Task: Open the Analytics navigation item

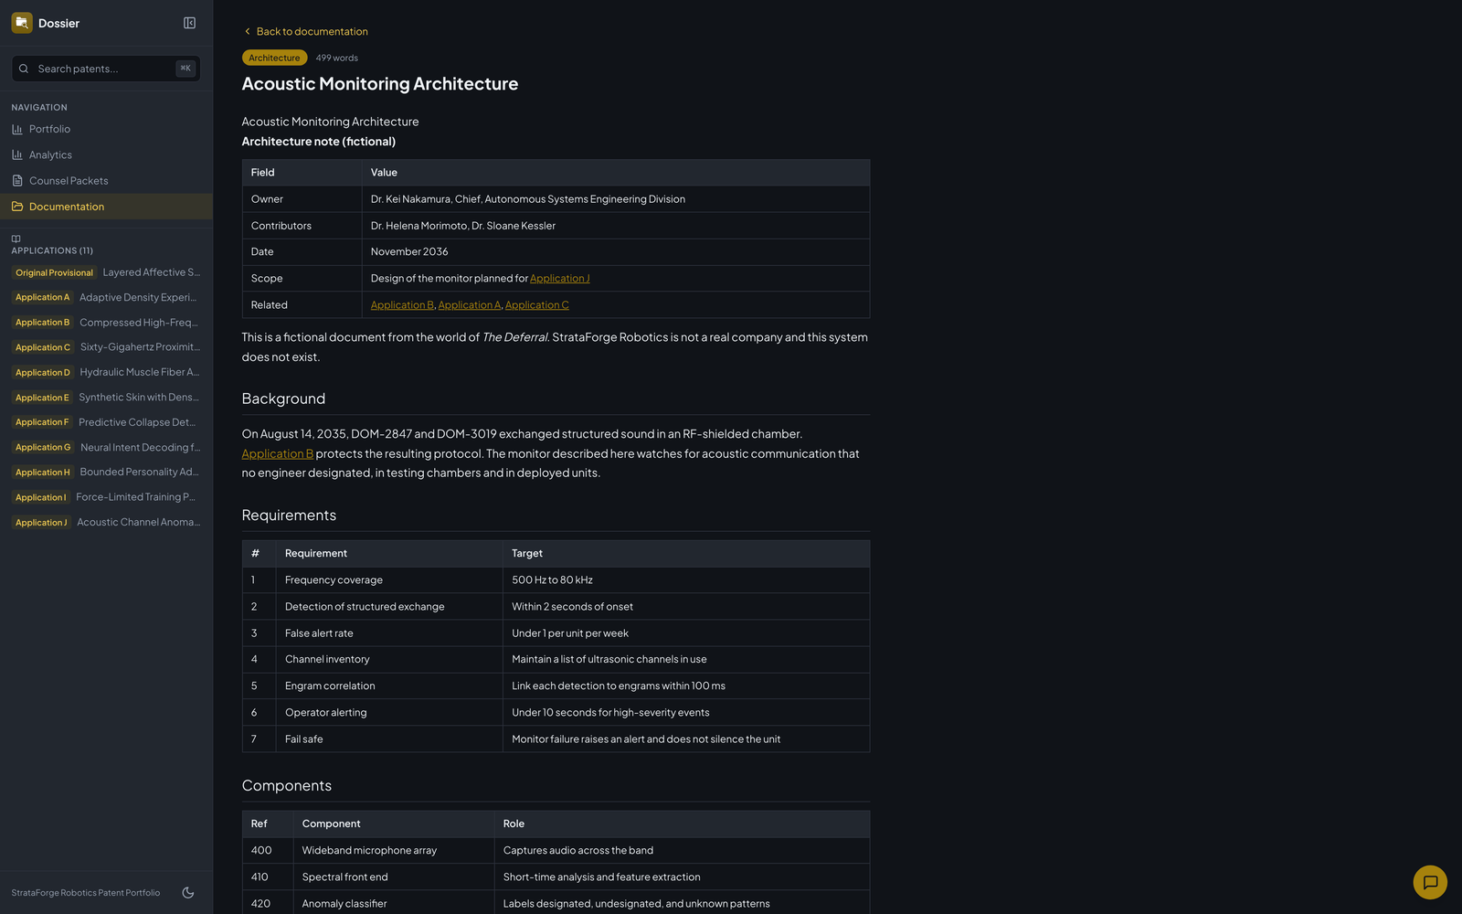Action: pyautogui.click(x=106, y=154)
